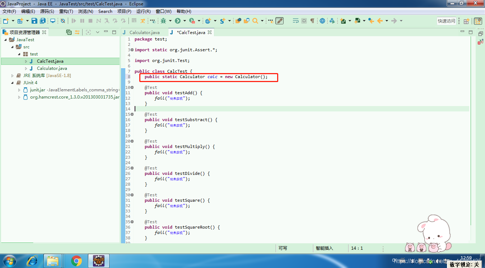
Task: Collapse the import fold marker at line 3
Action: point(132,50)
